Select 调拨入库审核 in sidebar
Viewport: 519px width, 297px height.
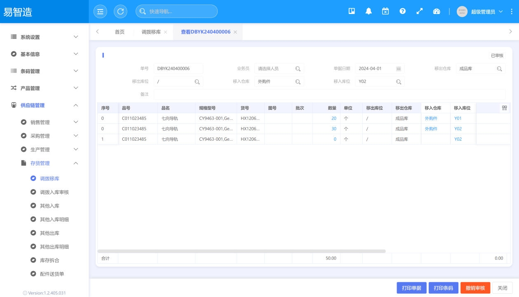tap(54, 192)
